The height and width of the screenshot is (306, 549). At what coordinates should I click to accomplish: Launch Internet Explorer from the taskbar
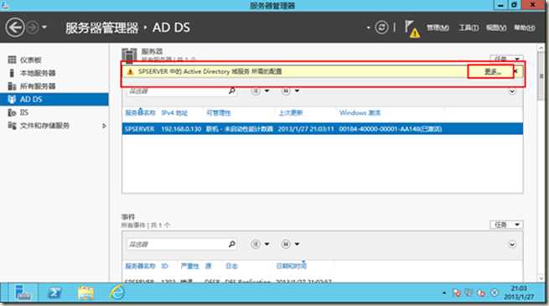pos(117,293)
